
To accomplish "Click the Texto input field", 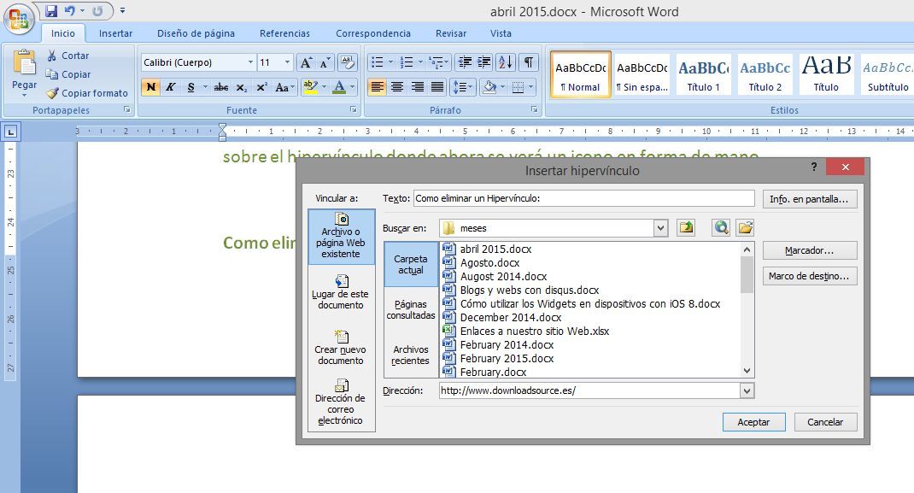I will pos(584,199).
